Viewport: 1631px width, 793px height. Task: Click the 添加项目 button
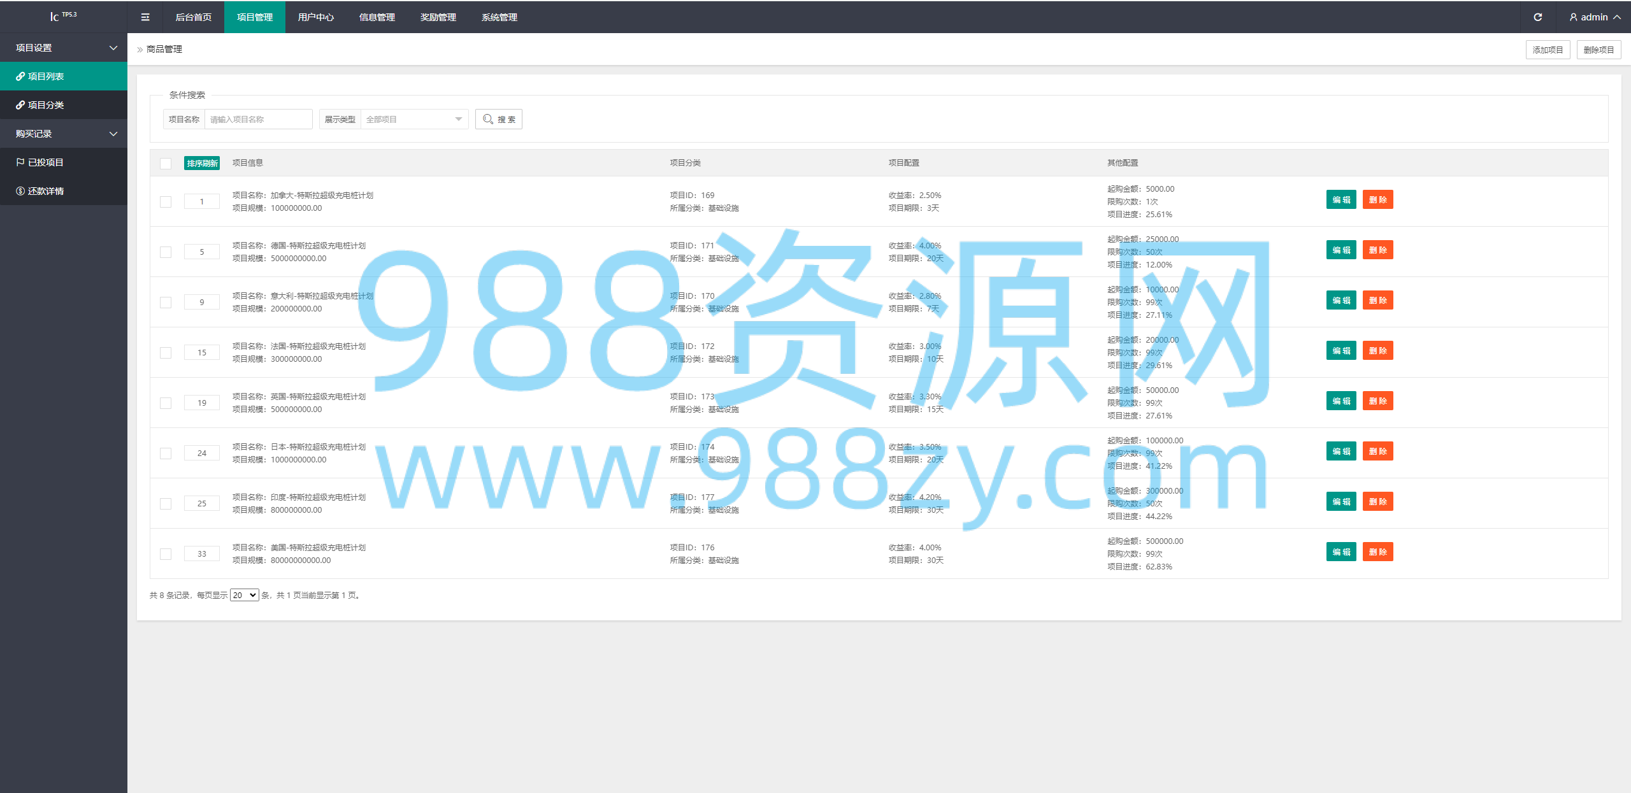click(1548, 50)
